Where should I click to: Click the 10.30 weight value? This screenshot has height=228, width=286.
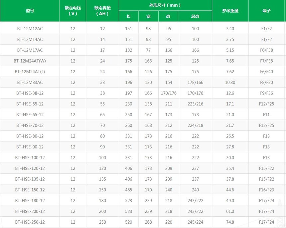tap(230, 83)
